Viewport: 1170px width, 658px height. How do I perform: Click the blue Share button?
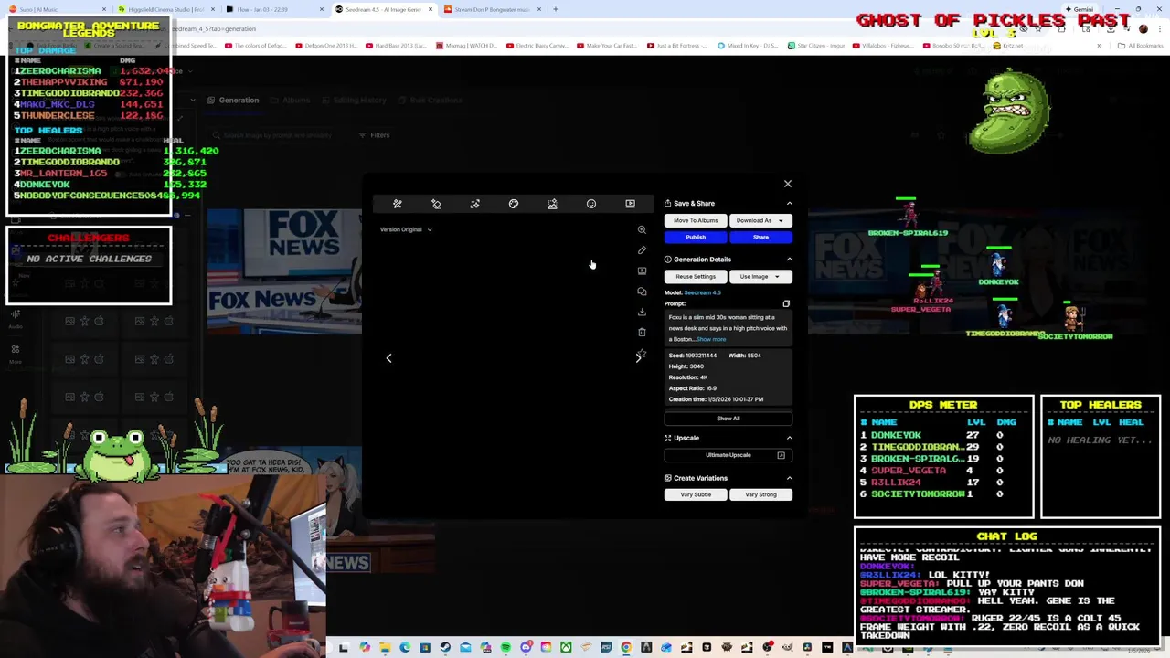pyautogui.click(x=760, y=238)
